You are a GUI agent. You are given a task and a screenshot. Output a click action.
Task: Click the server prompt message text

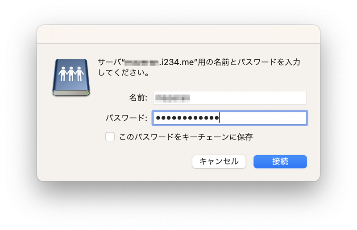pyautogui.click(x=199, y=67)
